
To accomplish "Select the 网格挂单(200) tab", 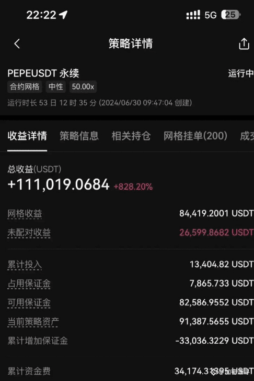I will point(195,136).
